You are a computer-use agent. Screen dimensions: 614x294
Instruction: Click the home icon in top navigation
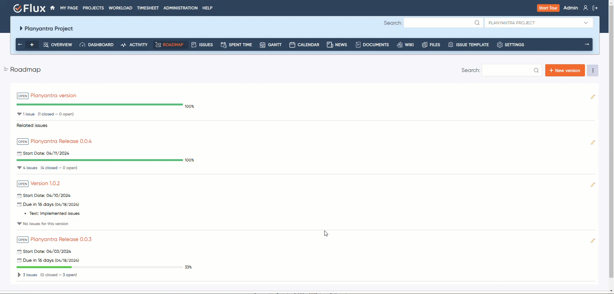[x=52, y=8]
